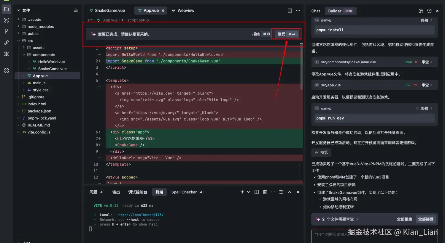This screenshot has height=243, width=445.
Task: Open terminal for pnpm run dev command
Action: point(427,109)
